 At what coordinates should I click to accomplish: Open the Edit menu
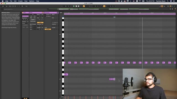(x=15, y=1)
